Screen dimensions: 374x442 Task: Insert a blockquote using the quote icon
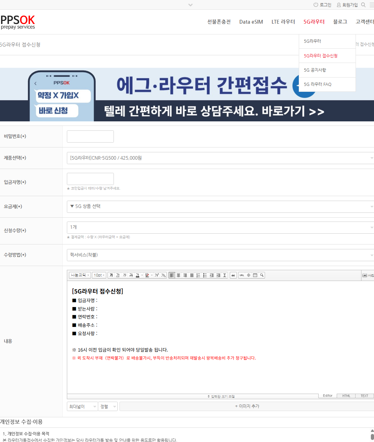tap(234, 275)
